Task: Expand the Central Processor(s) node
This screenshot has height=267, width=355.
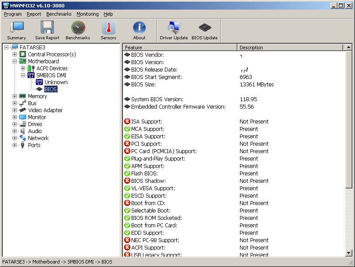Action: (x=15, y=54)
